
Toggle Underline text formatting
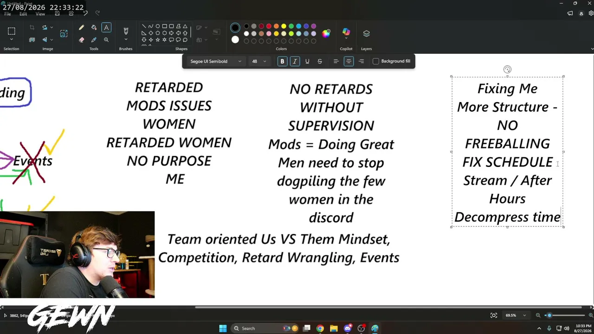[307, 61]
